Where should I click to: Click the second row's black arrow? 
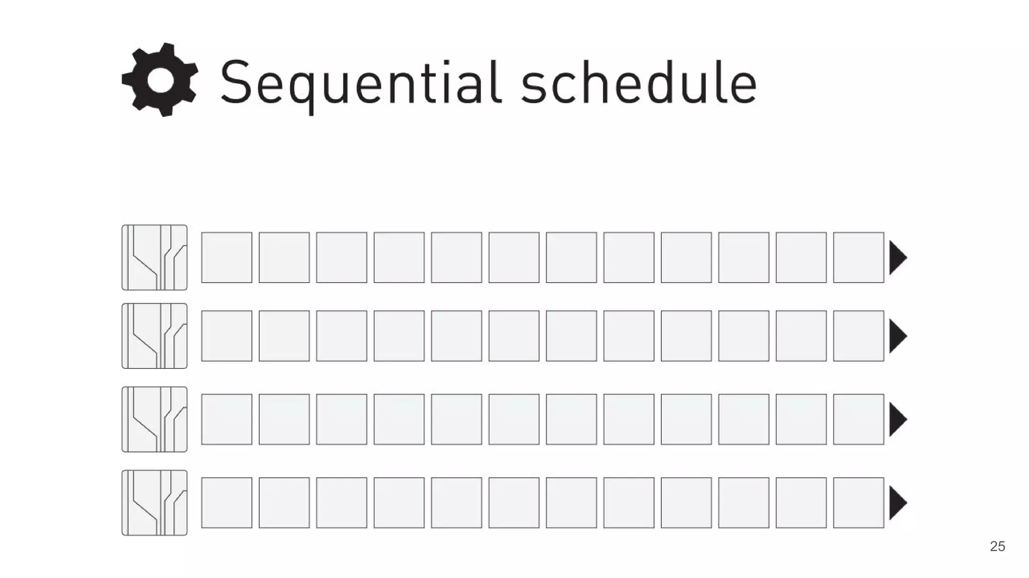pos(898,336)
